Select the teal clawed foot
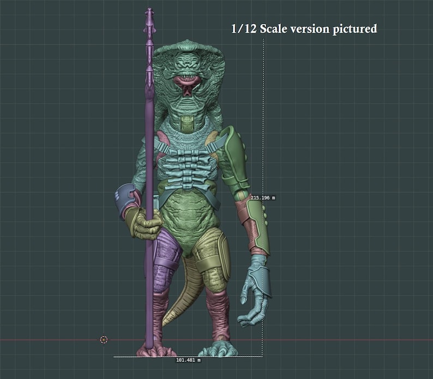This screenshot has height=379, width=433. point(218,348)
